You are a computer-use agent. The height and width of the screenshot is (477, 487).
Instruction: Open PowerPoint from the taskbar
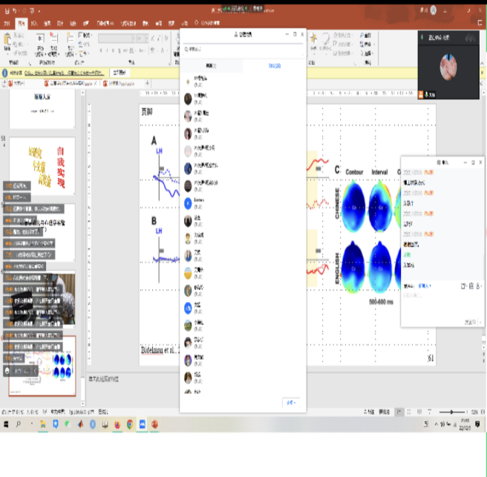[155, 424]
